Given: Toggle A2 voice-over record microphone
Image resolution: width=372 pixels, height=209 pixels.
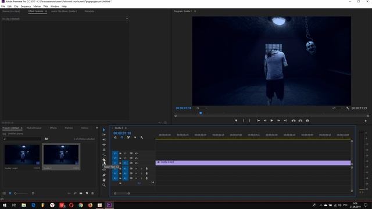Looking at the screenshot, I should pos(146,174).
